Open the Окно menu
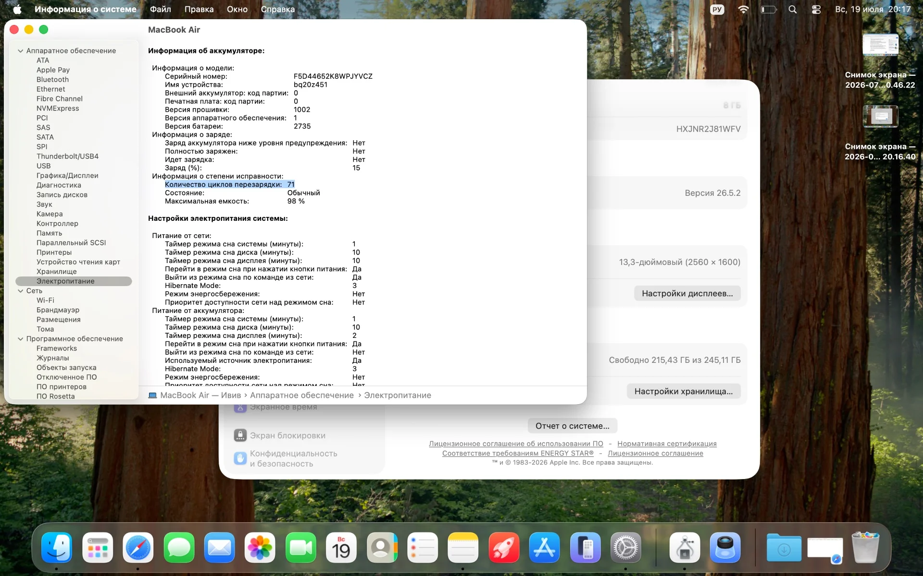The image size is (923, 576). pos(237,9)
